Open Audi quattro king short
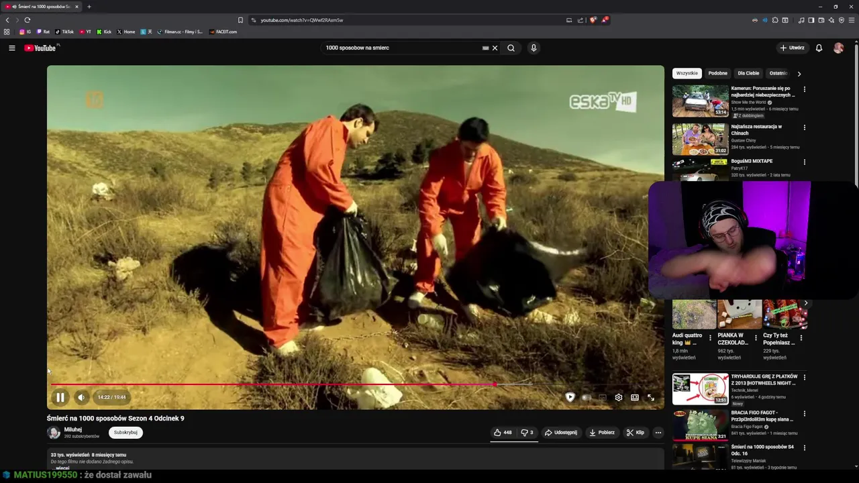The image size is (859, 483). coord(694,314)
